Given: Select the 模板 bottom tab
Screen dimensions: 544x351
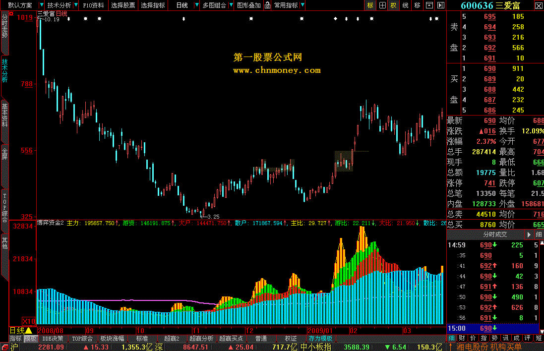Looking at the screenshot, I should pyautogui.click(x=30, y=339).
